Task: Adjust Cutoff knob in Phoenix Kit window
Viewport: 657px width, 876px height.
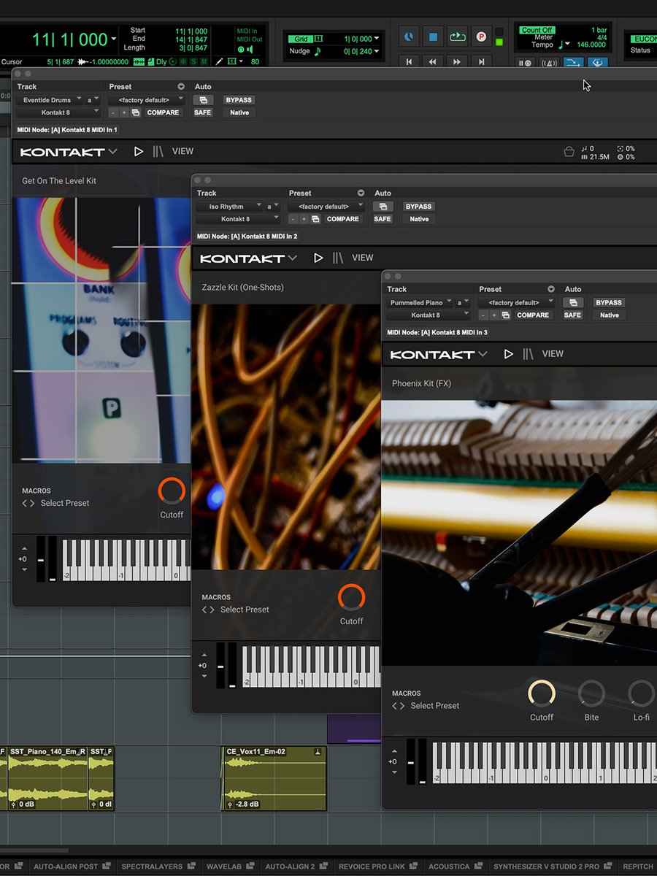Action: point(542,693)
